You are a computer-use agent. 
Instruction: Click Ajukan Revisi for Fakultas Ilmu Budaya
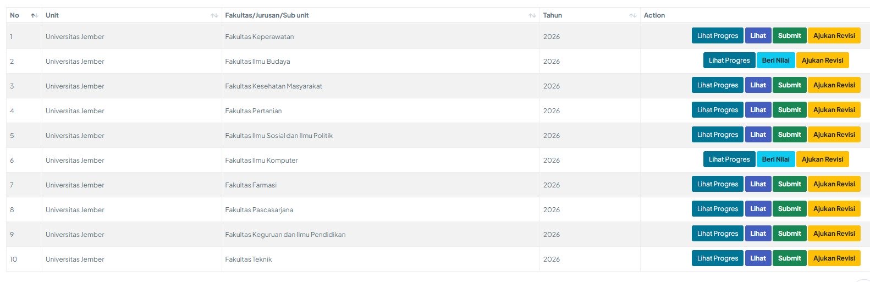pyautogui.click(x=822, y=60)
